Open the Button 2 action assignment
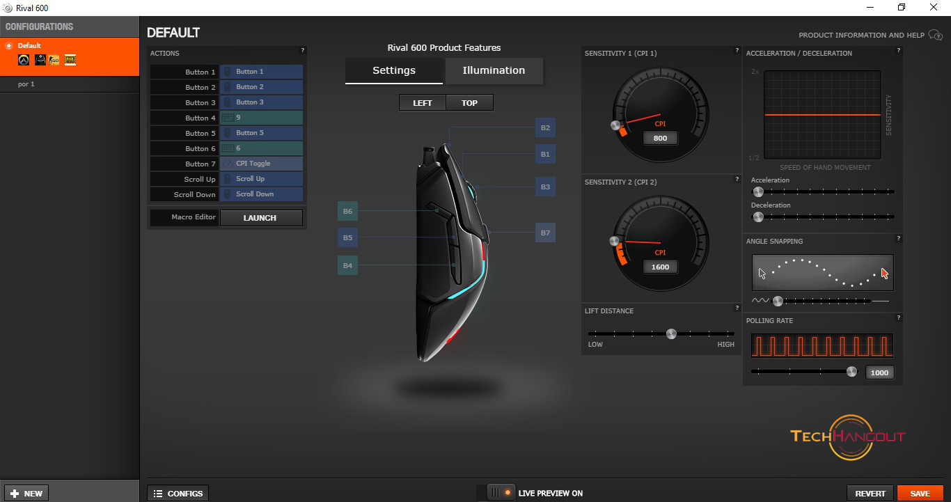This screenshot has height=502, width=951. (261, 87)
